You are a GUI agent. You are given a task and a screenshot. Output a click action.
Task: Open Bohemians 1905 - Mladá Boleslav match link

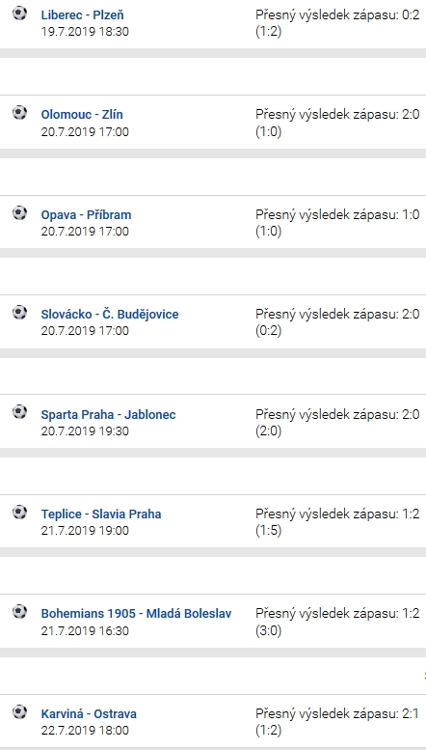(136, 614)
